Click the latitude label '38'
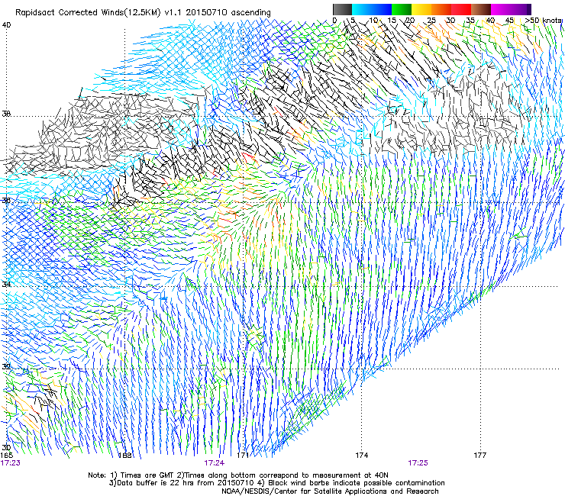Screen dimensions: 565x496 click(x=6, y=114)
